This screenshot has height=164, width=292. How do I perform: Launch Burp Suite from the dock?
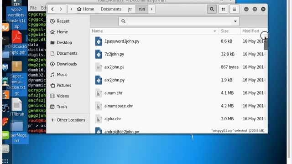(5, 95)
